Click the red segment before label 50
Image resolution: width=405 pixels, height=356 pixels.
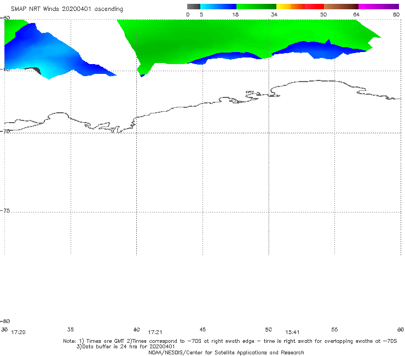tap(314, 7)
